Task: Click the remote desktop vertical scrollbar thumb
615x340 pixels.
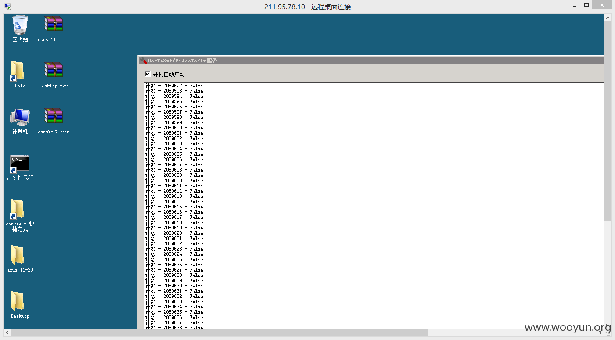Action: point(608,121)
